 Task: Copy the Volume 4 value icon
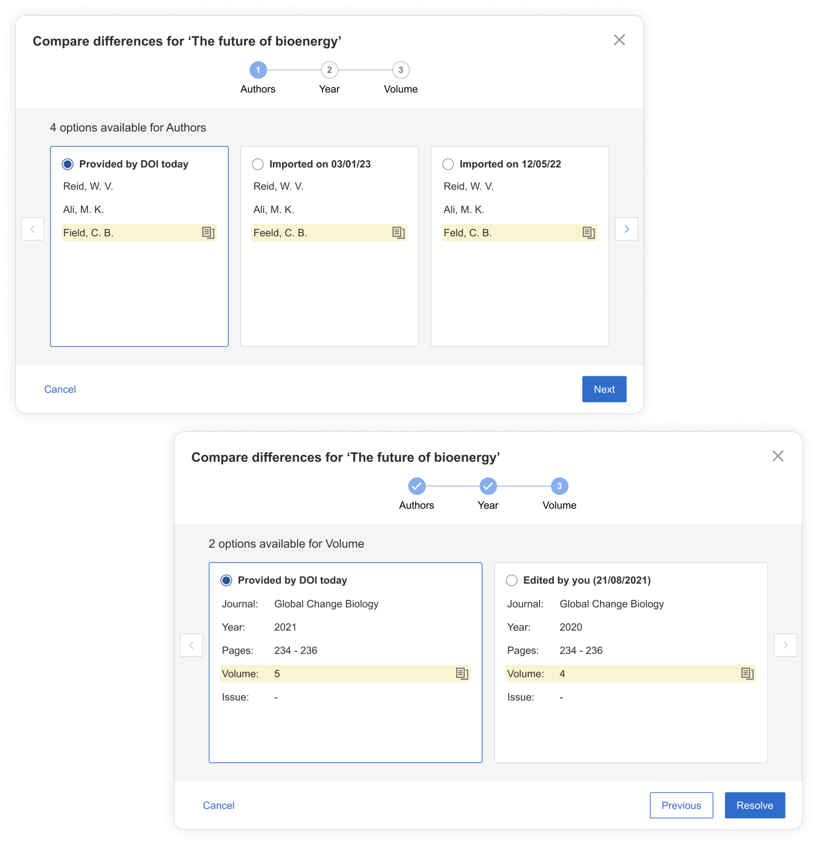(747, 674)
